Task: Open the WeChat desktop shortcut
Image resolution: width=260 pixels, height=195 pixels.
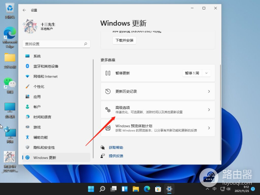Action: pyautogui.click(x=10, y=85)
